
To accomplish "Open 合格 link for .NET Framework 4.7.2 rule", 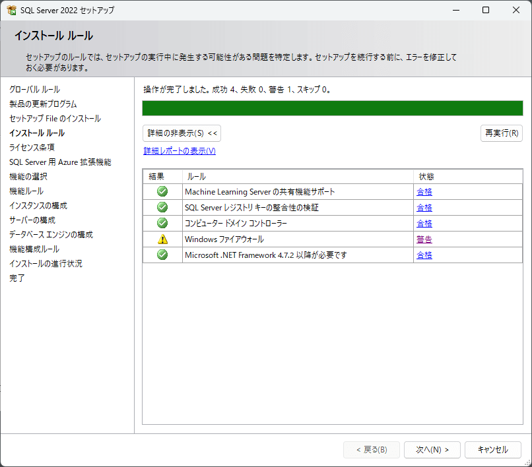I will tap(424, 255).
